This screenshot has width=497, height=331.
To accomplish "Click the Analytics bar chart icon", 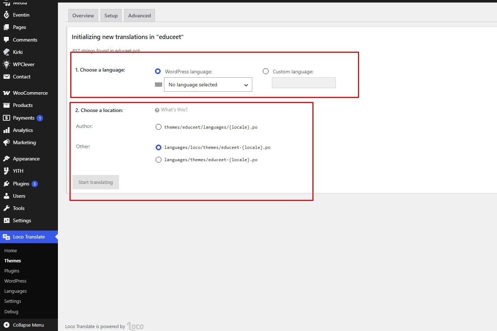I will coord(6,130).
